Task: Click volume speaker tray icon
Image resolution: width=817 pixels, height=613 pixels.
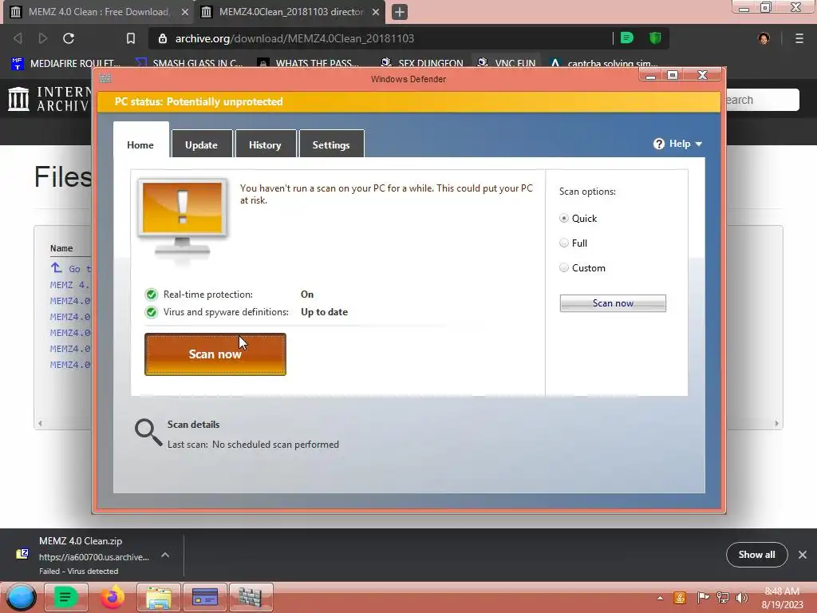Action: coord(742,598)
